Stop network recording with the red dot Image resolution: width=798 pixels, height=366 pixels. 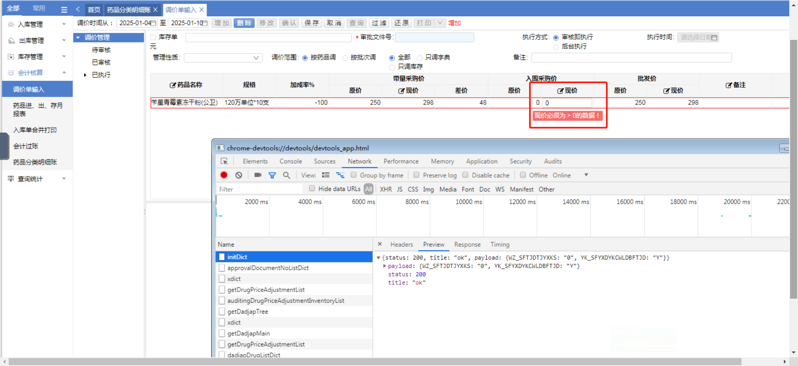pos(224,175)
